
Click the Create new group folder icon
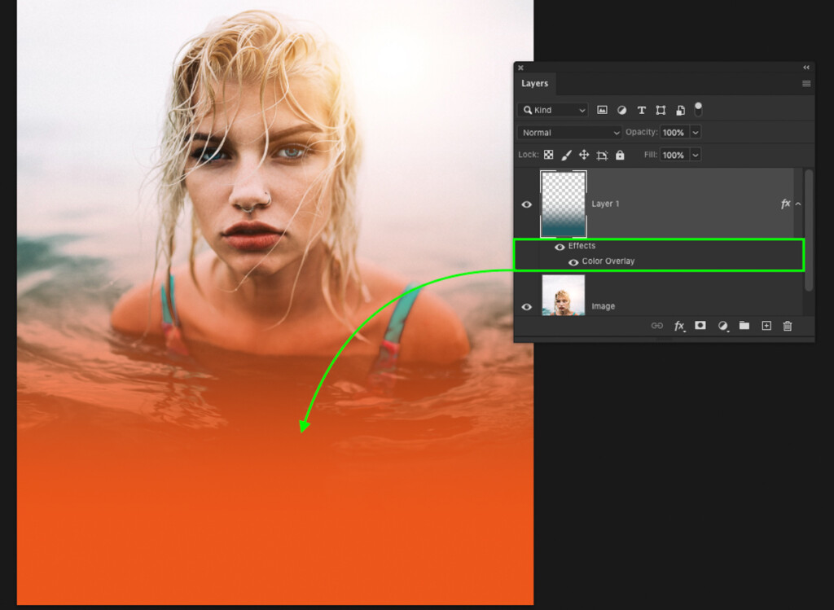[x=744, y=326]
